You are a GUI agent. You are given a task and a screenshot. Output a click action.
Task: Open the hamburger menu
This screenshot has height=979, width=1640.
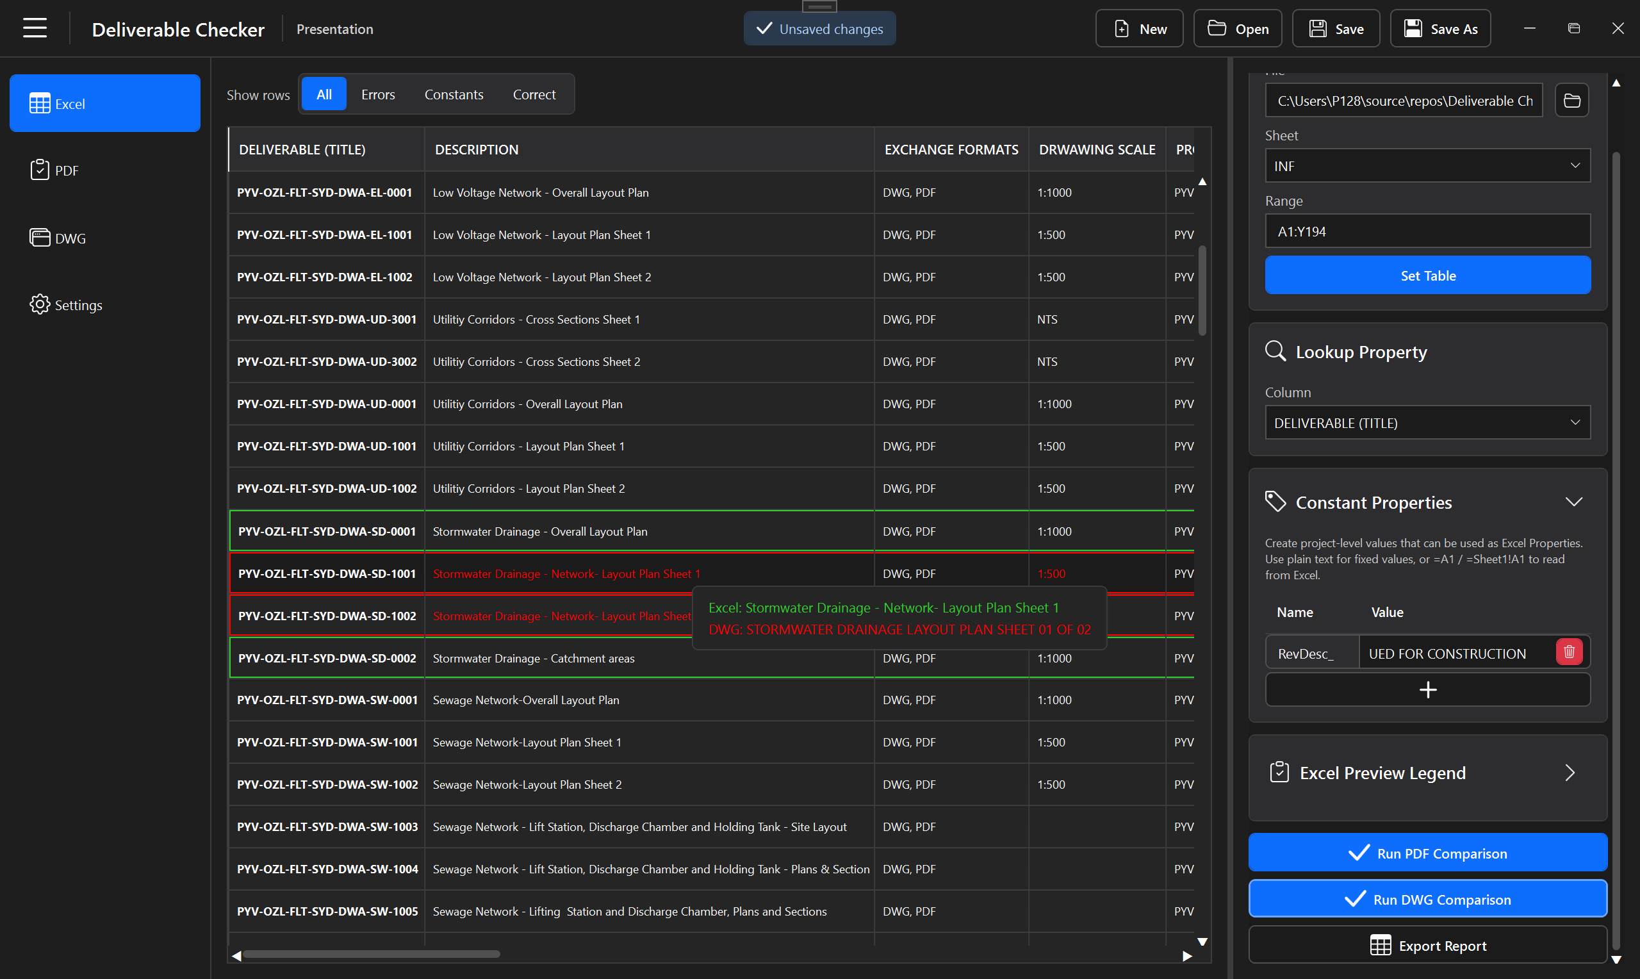35,28
